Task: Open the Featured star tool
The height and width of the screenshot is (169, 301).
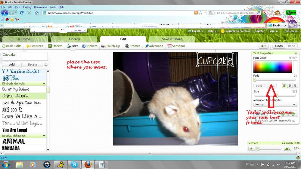Action: (x=35, y=46)
